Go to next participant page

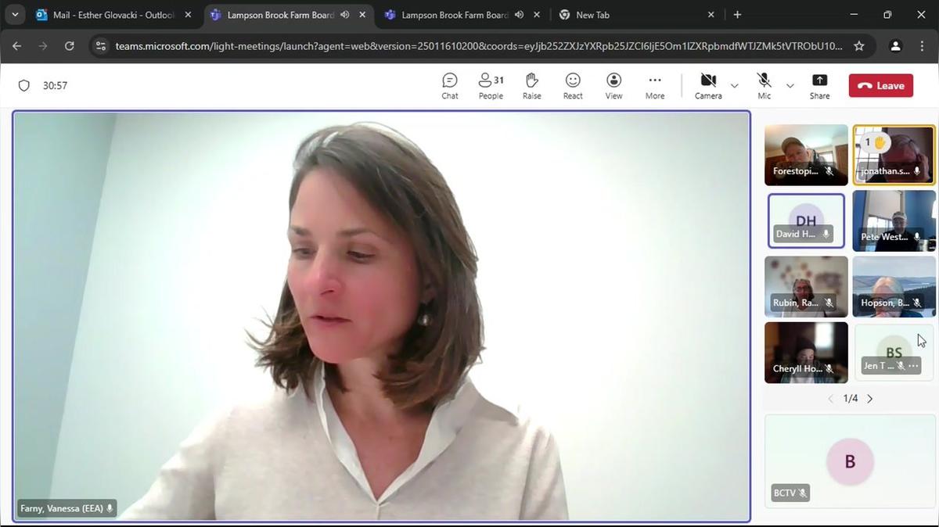pyautogui.click(x=869, y=399)
